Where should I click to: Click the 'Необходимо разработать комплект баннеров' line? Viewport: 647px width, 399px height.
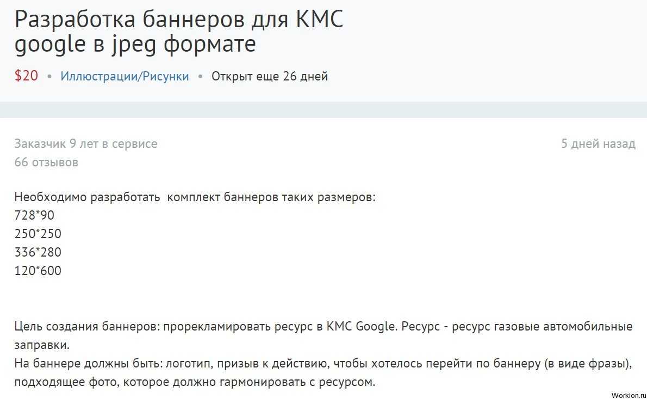(x=195, y=197)
